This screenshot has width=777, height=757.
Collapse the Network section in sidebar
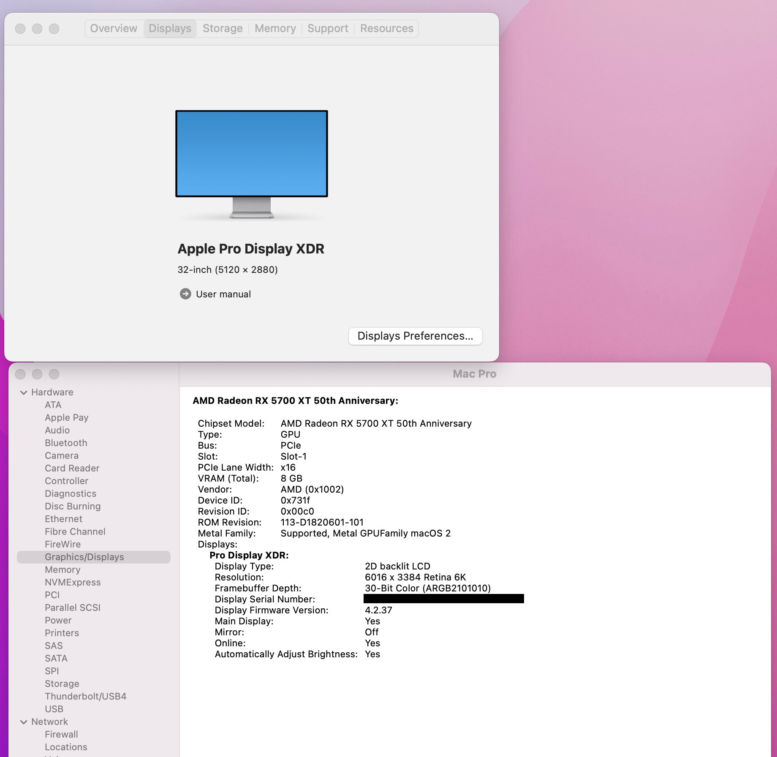pyautogui.click(x=24, y=722)
